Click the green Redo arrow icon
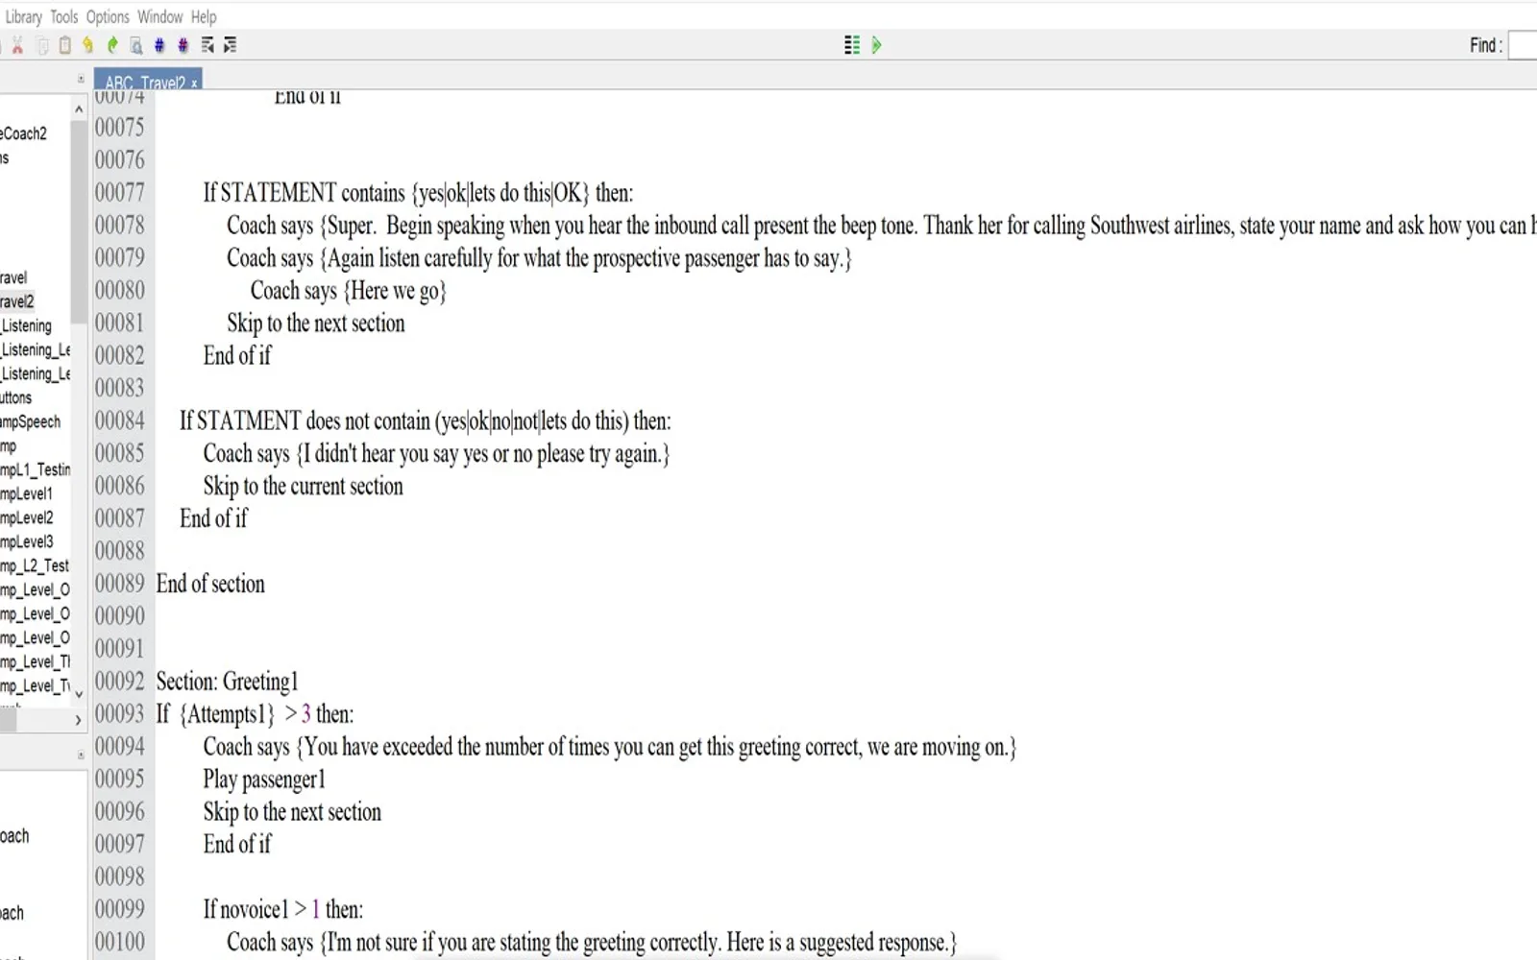Viewport: 1537px width, 960px height. coord(112,45)
